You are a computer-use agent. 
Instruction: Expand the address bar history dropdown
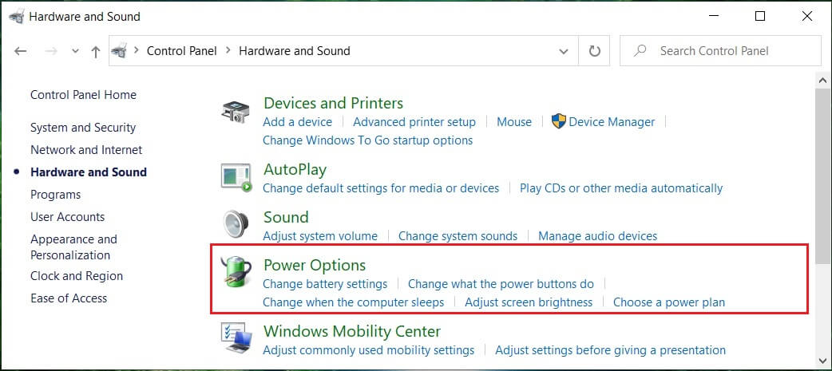coord(564,51)
